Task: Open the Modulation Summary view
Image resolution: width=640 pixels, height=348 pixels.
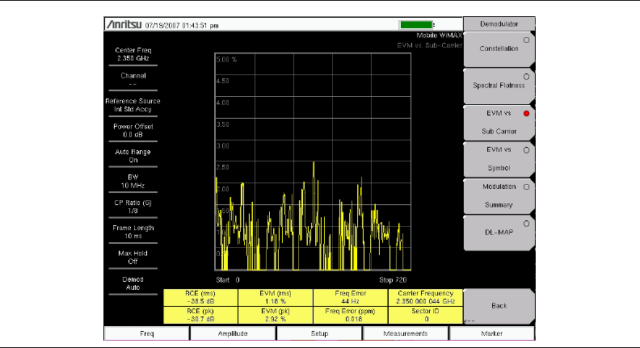Action: pos(499,195)
